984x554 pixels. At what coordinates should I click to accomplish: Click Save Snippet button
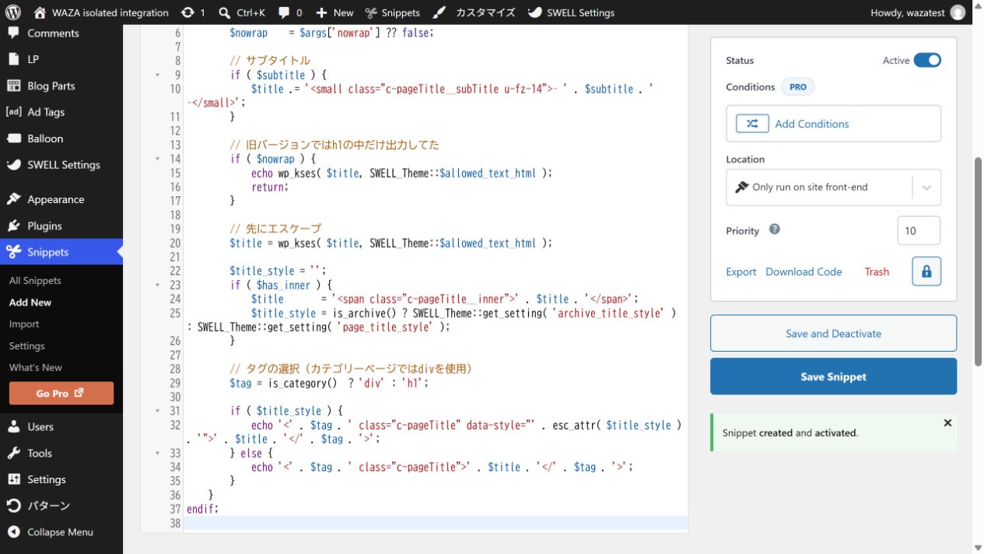(833, 377)
